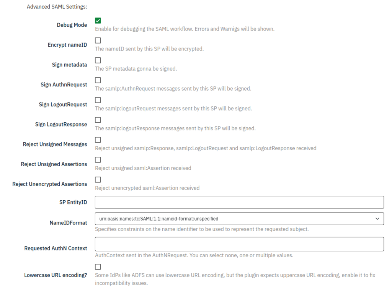Viewport: 392px width, 289px height.
Task: Enable Encrypt nameID
Action: click(x=98, y=41)
